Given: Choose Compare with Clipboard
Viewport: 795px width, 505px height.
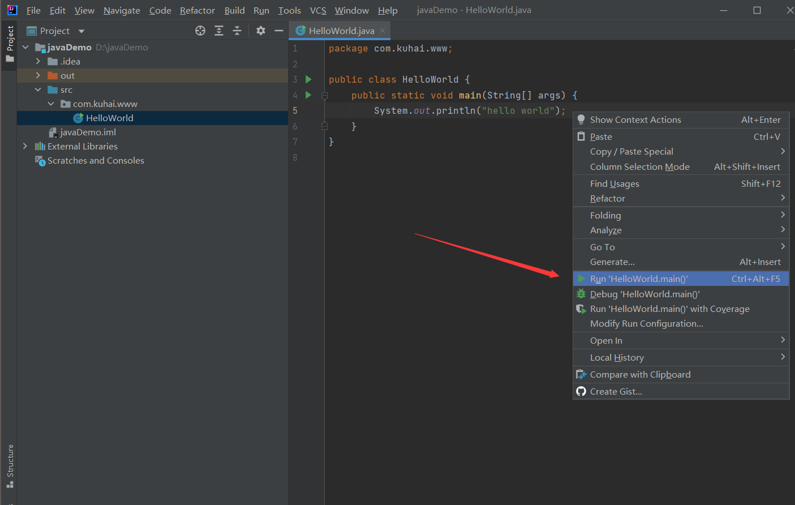Looking at the screenshot, I should [x=681, y=374].
